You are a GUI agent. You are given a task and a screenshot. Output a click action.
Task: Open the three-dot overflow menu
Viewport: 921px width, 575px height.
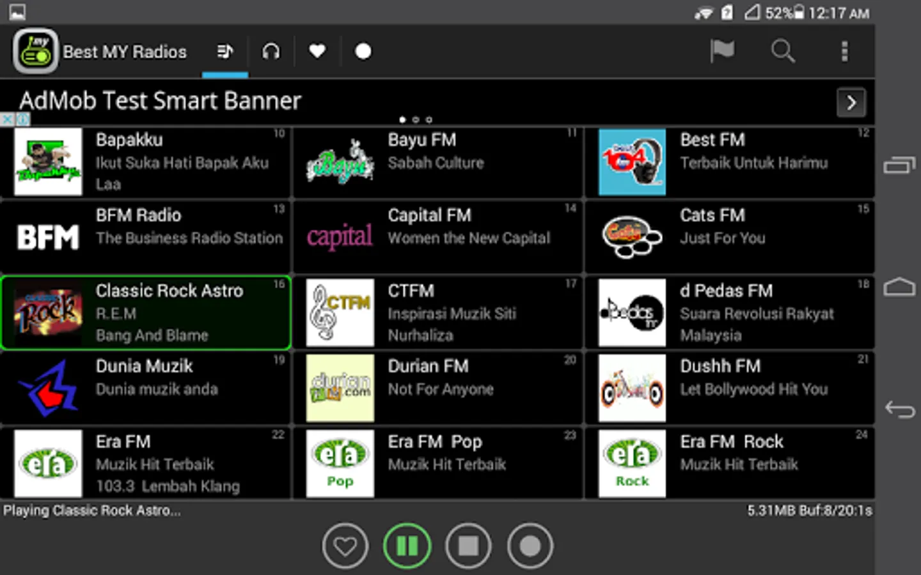point(844,51)
